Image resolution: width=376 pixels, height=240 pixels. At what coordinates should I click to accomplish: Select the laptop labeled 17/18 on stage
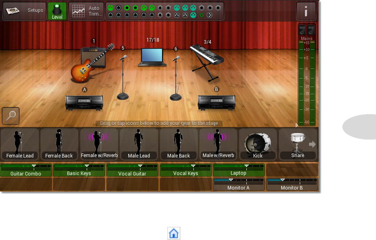click(x=152, y=57)
